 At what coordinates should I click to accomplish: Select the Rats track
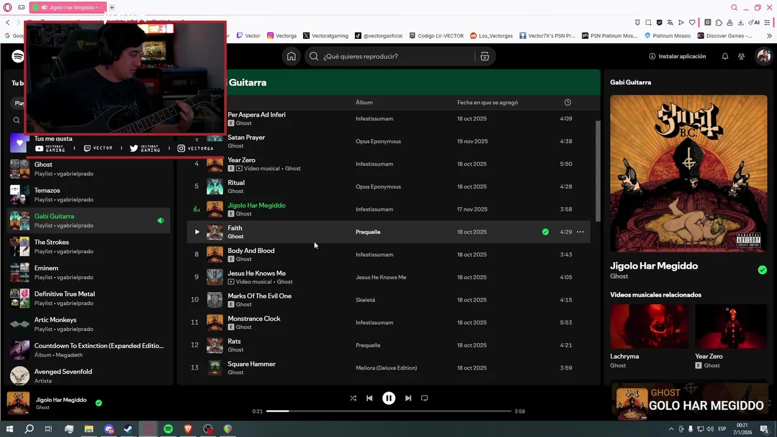(x=388, y=345)
